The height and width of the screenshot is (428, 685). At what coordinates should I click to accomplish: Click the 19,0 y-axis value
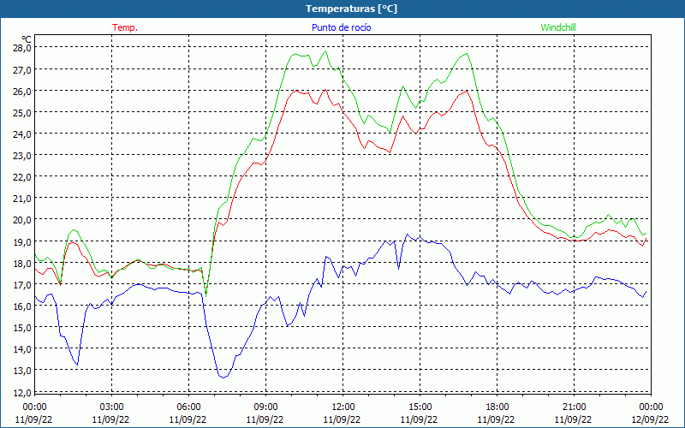(x=21, y=241)
